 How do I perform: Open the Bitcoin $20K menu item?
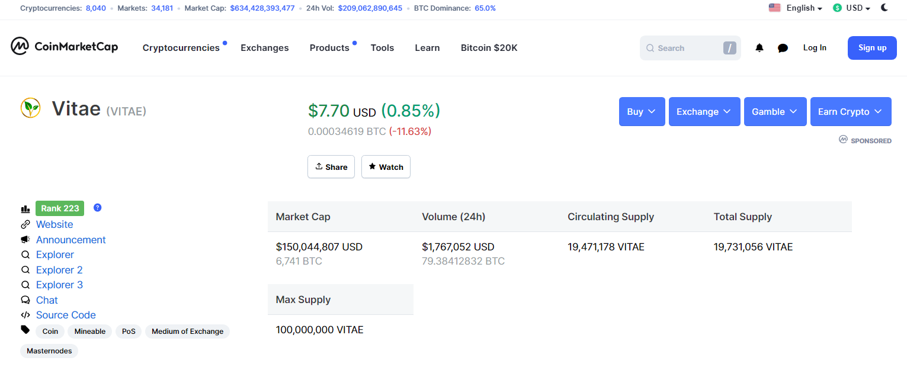point(489,48)
